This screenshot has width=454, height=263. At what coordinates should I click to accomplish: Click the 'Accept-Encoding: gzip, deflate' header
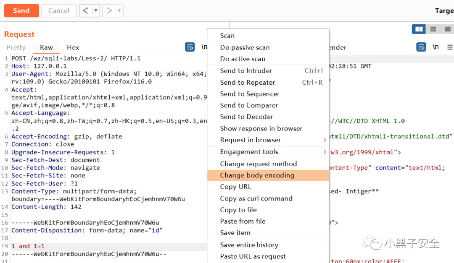pyautogui.click(x=66, y=136)
